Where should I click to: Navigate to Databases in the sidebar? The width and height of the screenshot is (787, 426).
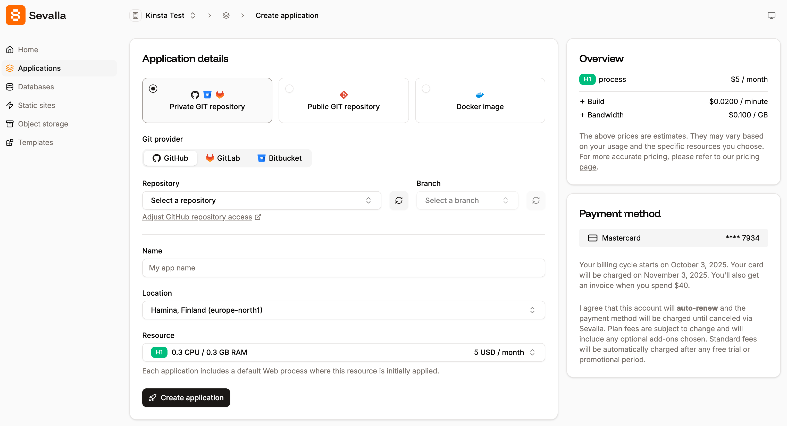click(36, 87)
